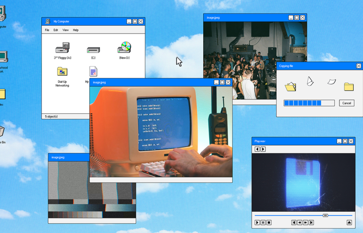Open the View menu in My Computer
This screenshot has width=363, height=233.
click(x=65, y=30)
